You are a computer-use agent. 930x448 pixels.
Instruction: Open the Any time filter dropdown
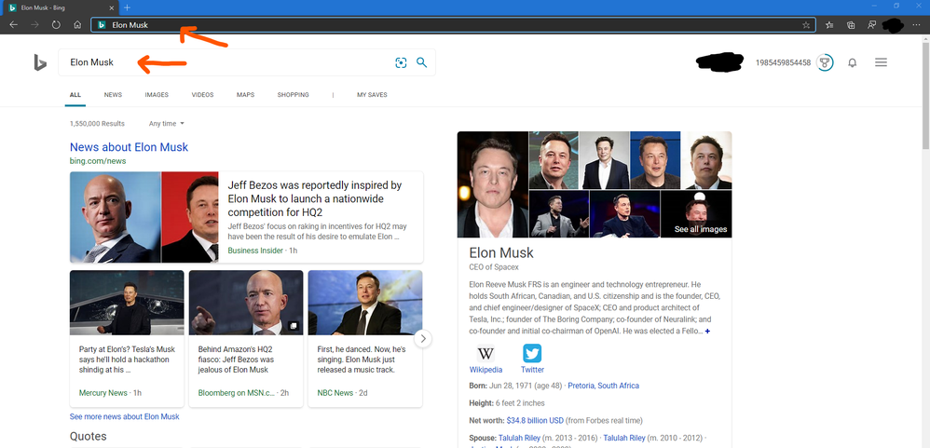click(x=167, y=123)
